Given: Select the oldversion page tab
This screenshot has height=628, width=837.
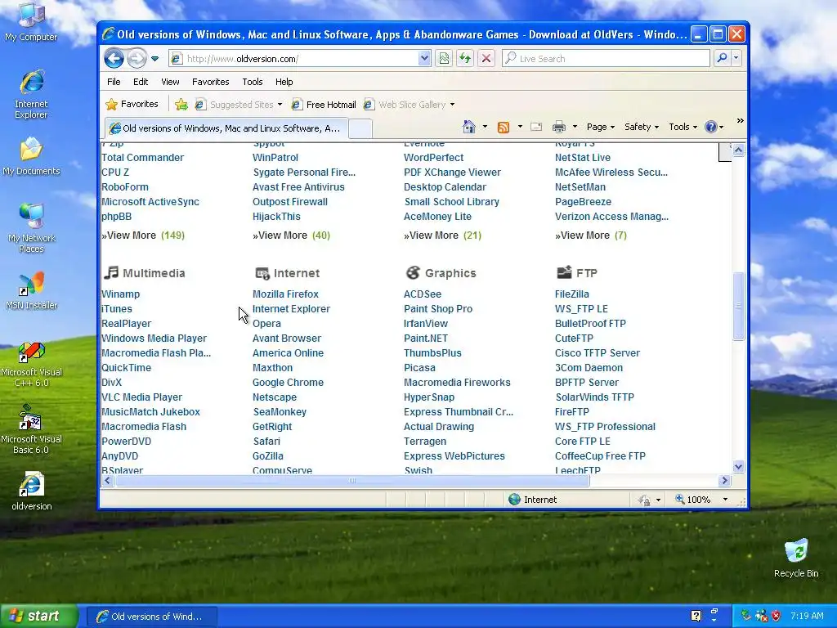Looking at the screenshot, I should pos(226,128).
